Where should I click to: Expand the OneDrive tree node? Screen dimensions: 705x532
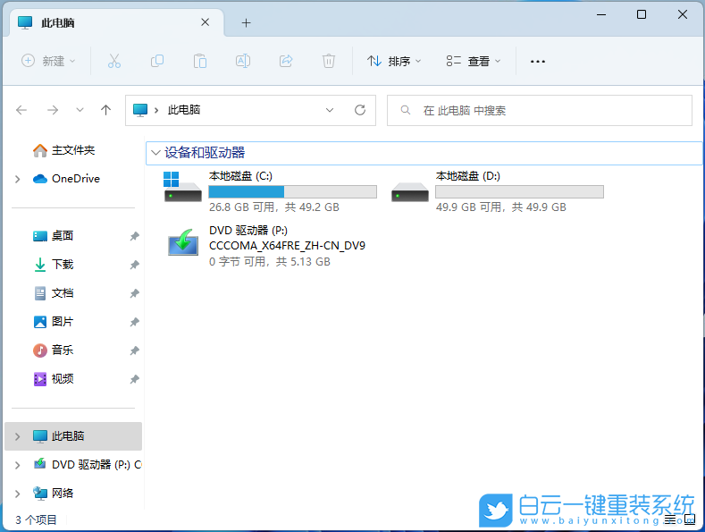pos(18,179)
